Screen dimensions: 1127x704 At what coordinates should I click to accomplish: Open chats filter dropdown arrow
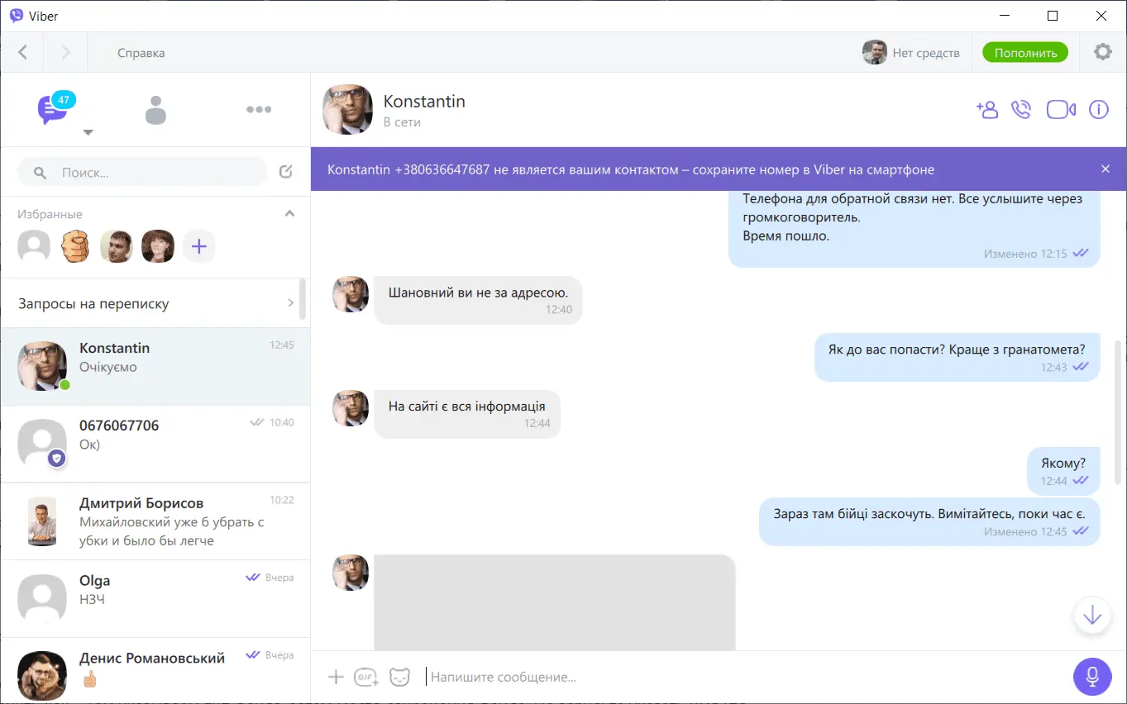(x=88, y=132)
